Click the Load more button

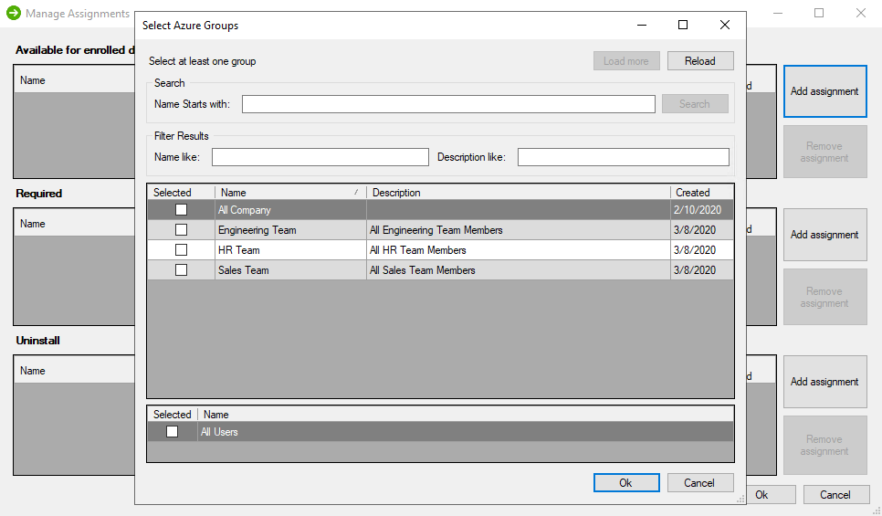pyautogui.click(x=626, y=61)
